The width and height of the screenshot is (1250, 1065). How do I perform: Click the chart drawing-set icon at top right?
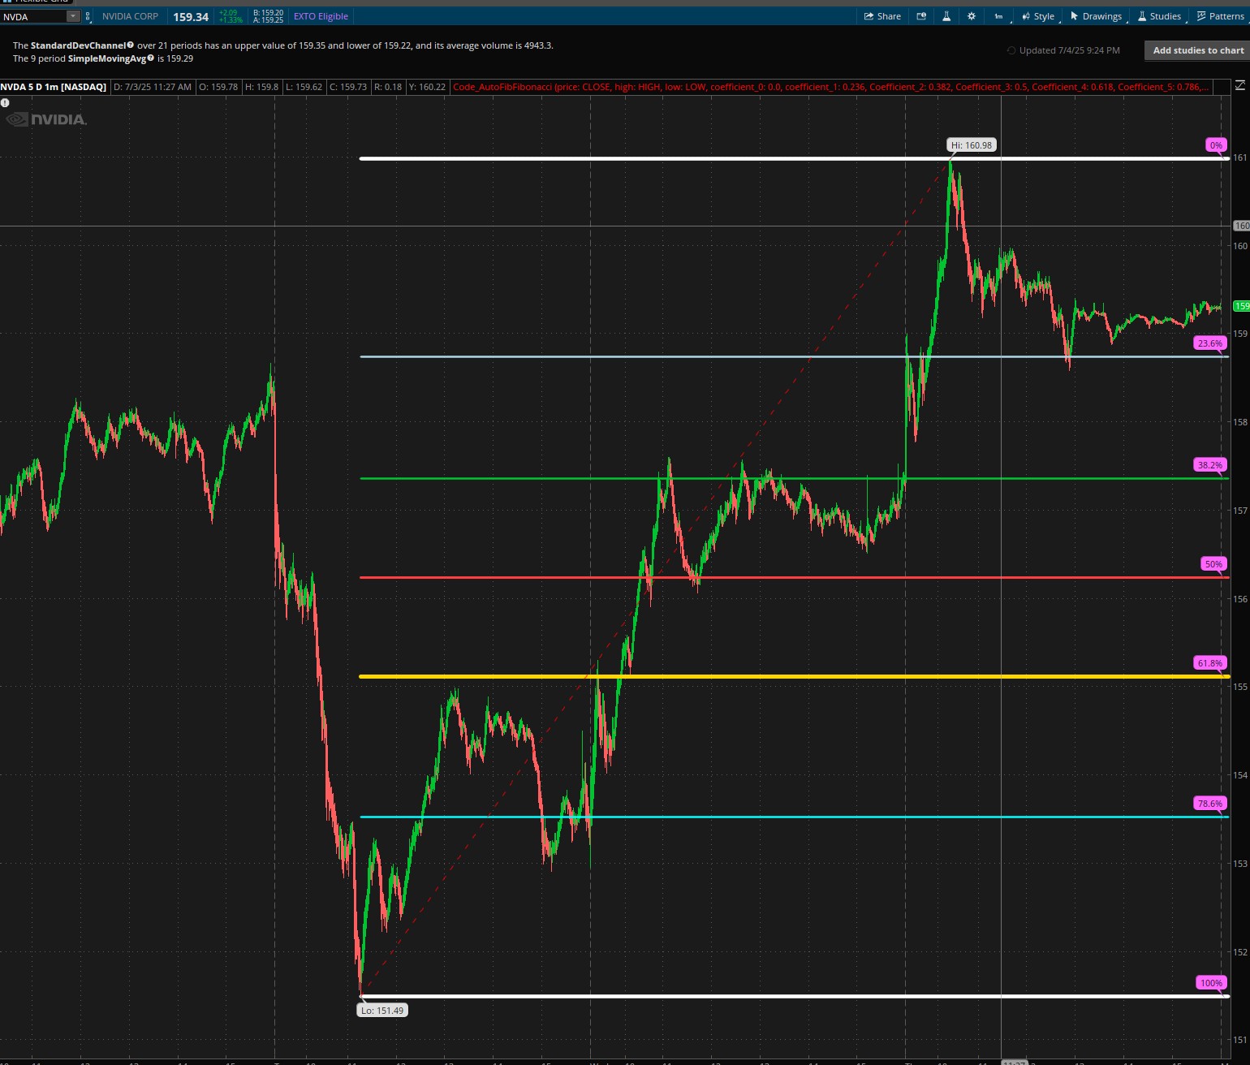click(x=1239, y=85)
